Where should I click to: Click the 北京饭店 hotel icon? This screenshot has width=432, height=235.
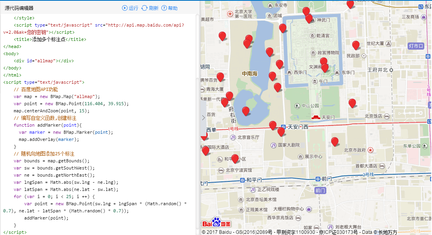coord(387,116)
